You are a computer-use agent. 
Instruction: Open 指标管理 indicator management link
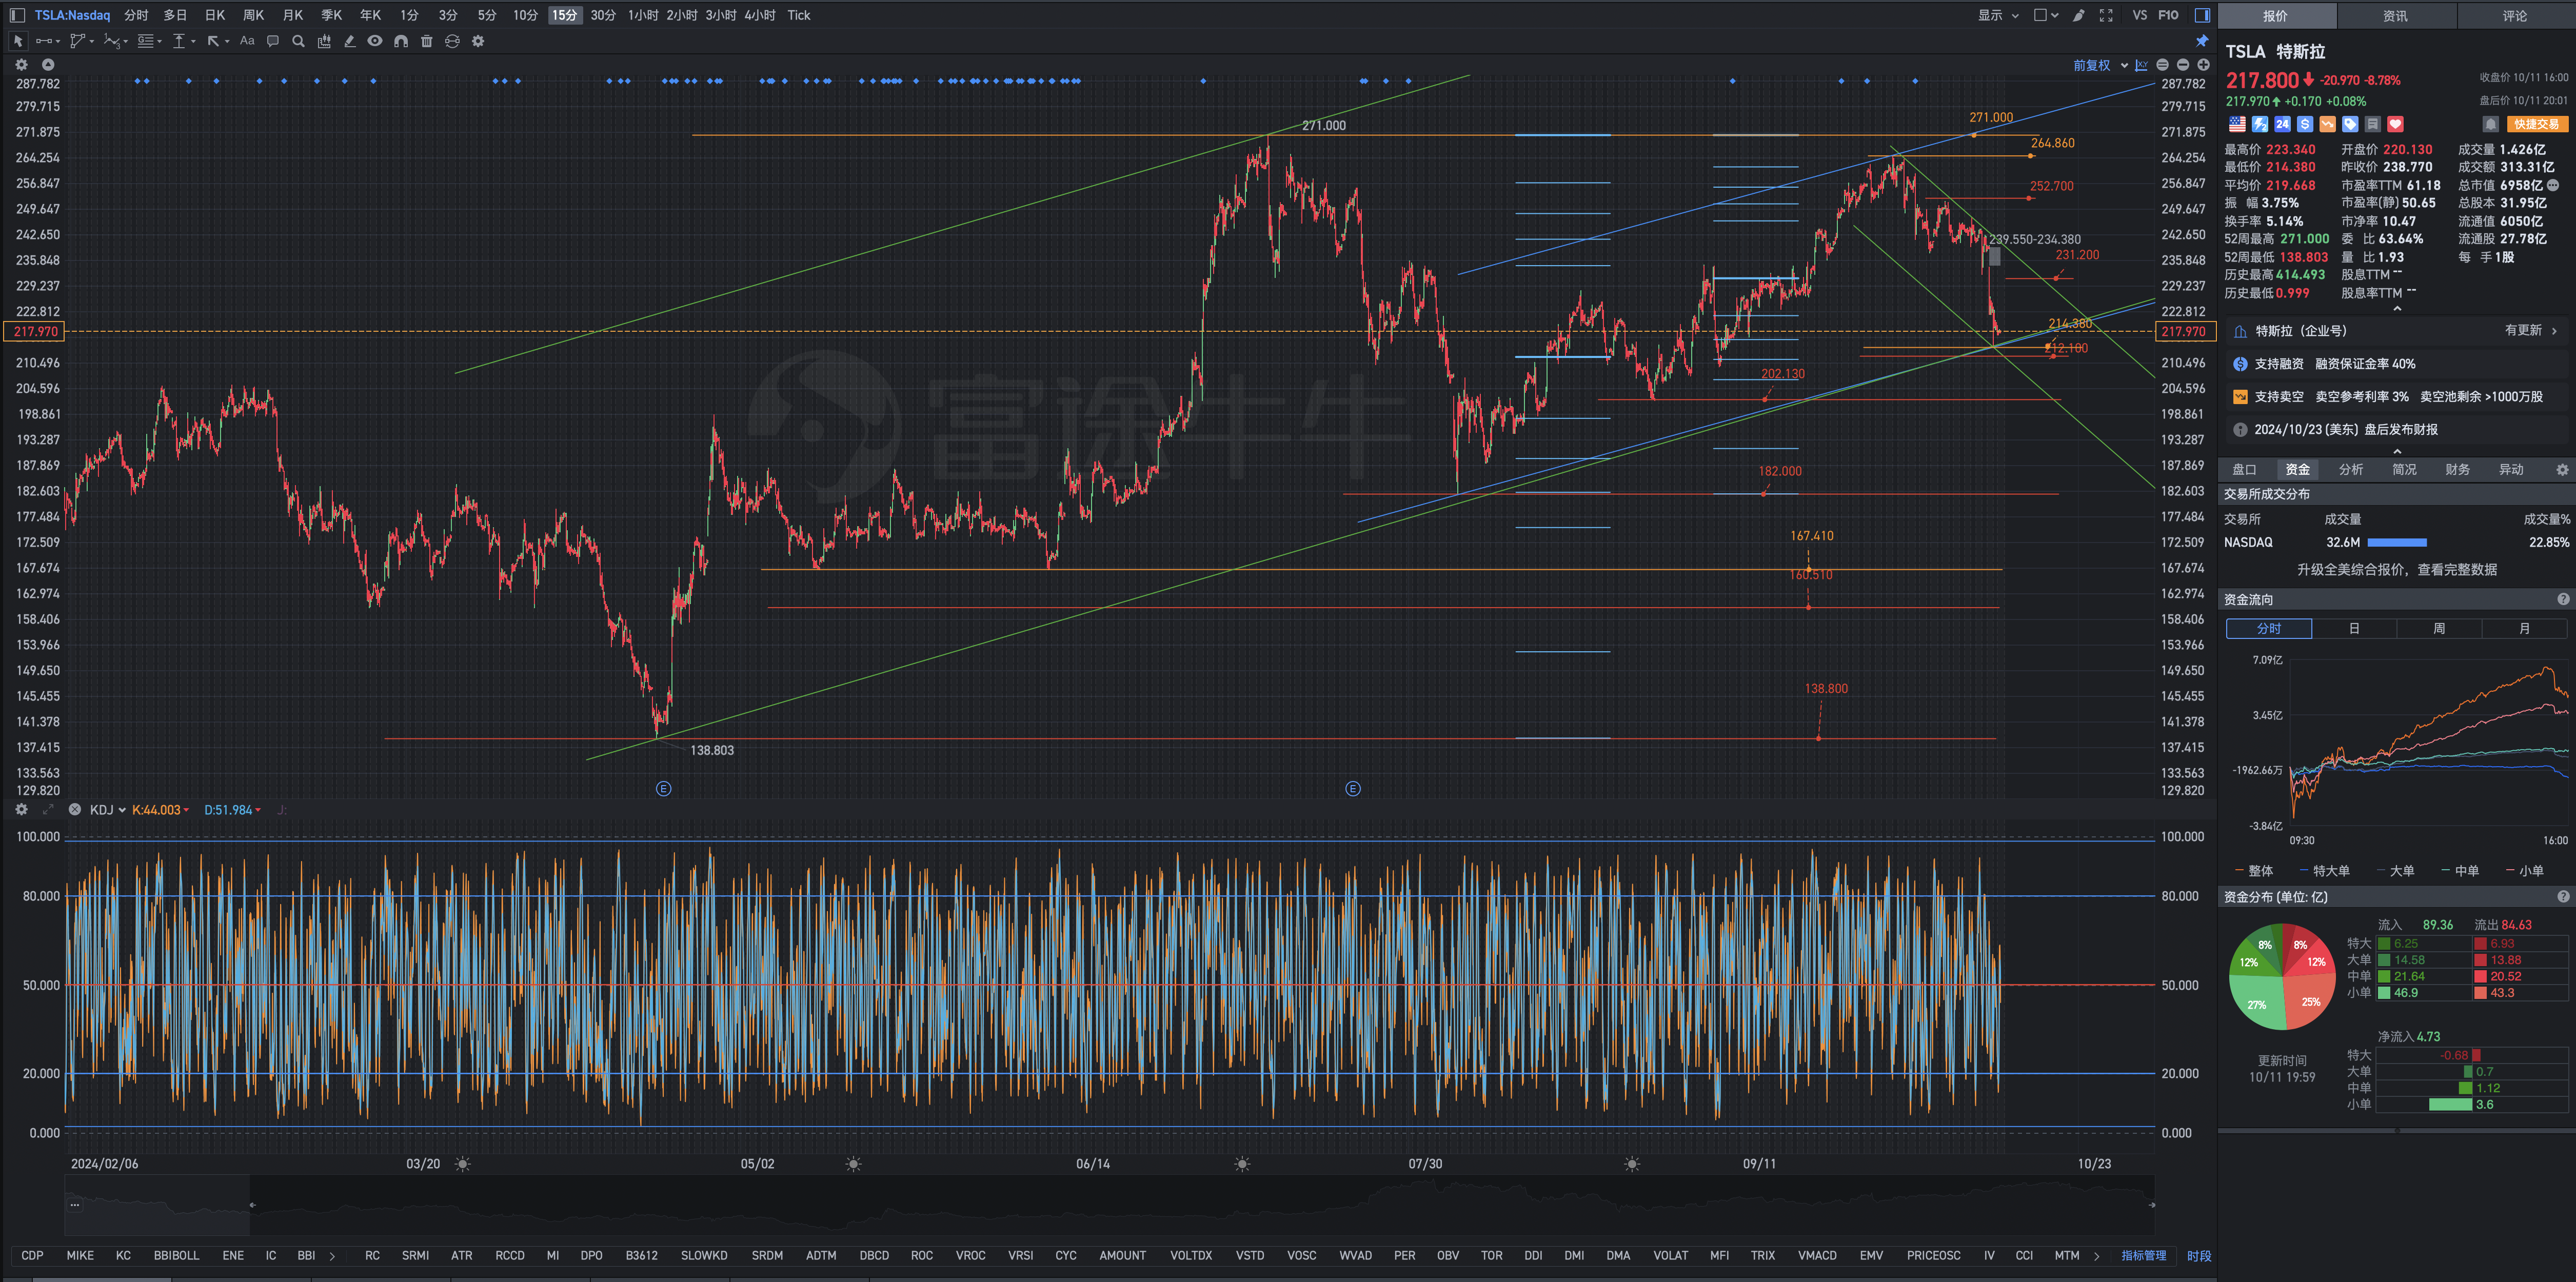pos(2143,1255)
